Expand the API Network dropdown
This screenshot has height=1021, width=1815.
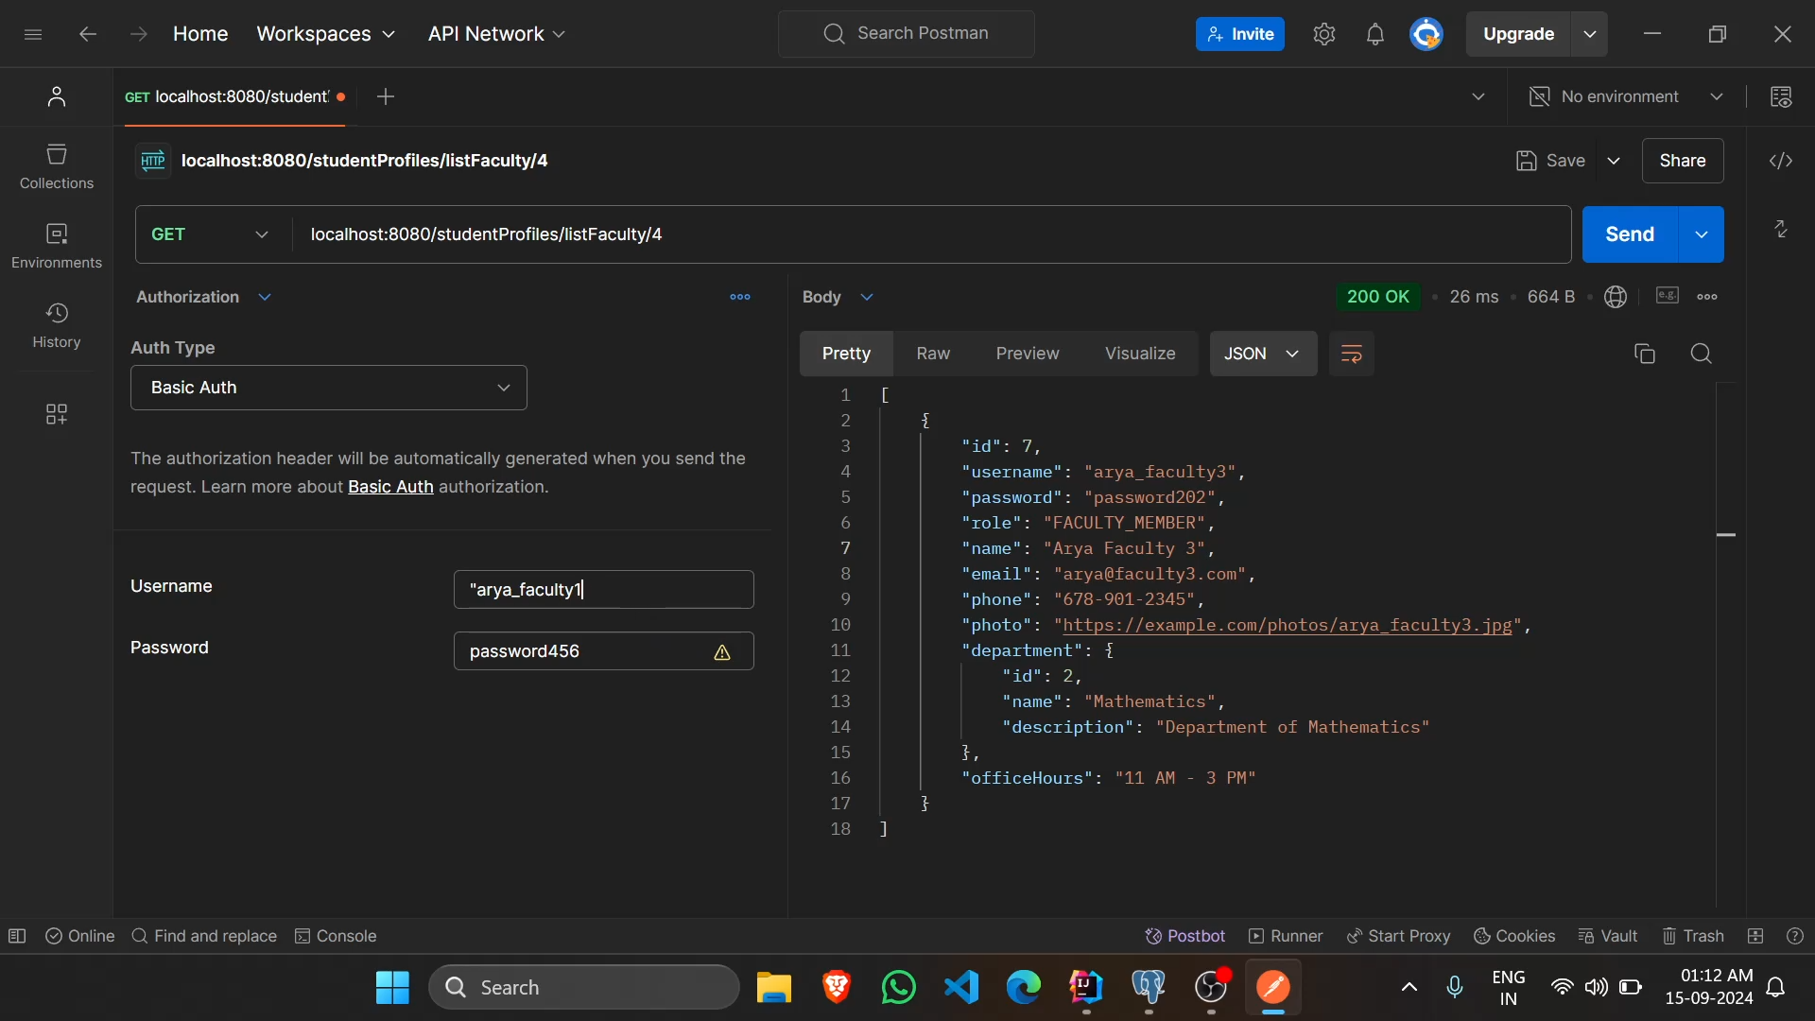(x=496, y=34)
